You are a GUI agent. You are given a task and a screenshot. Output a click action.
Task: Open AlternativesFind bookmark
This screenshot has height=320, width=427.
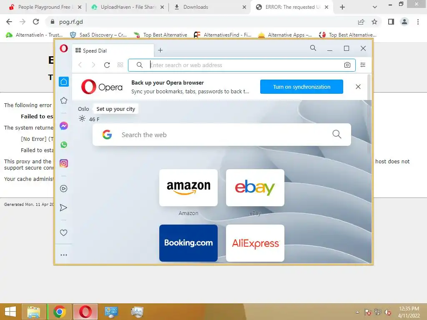[x=223, y=35]
